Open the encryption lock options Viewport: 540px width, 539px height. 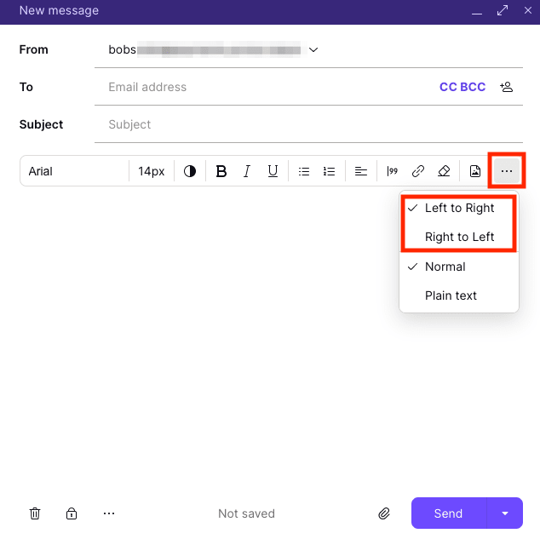(x=72, y=513)
